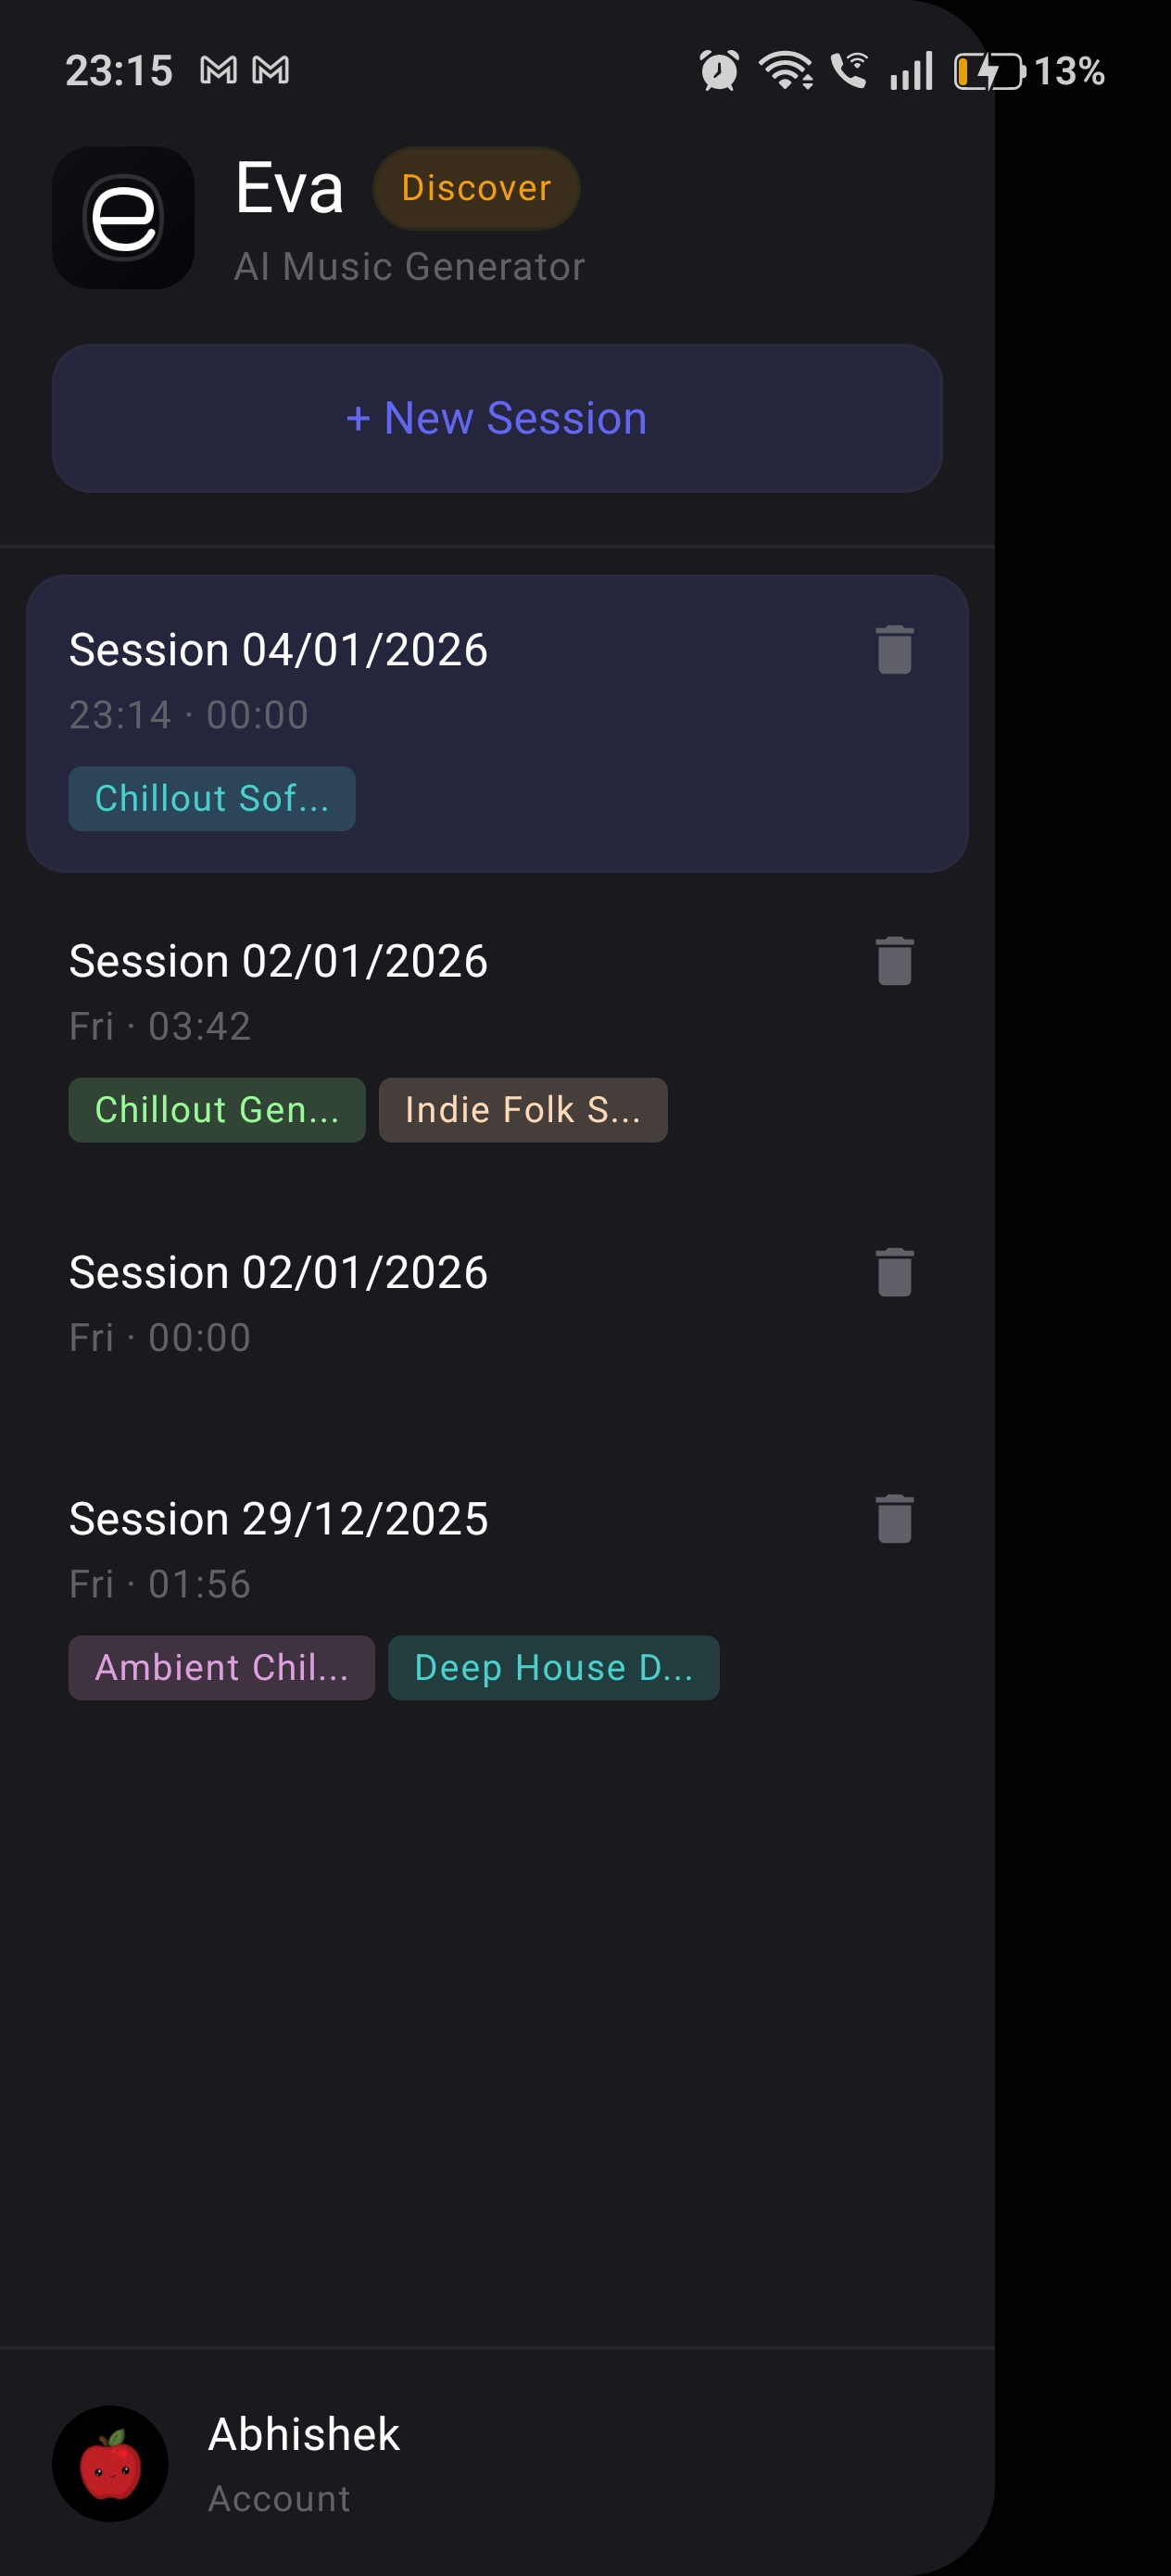The width and height of the screenshot is (1171, 2576).
Task: Start a New Session
Action: (497, 418)
